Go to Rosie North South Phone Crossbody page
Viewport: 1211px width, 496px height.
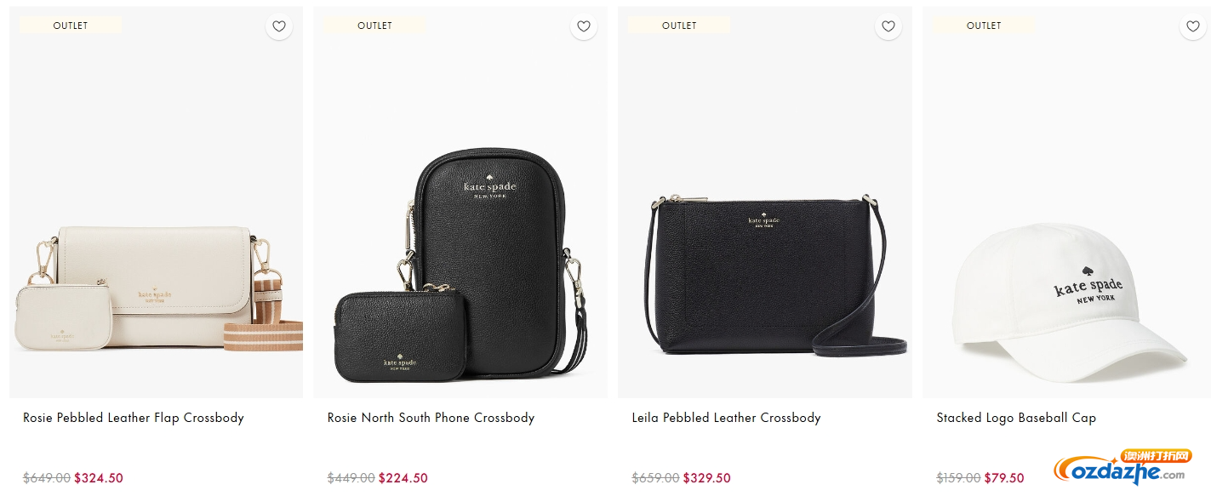coord(431,418)
